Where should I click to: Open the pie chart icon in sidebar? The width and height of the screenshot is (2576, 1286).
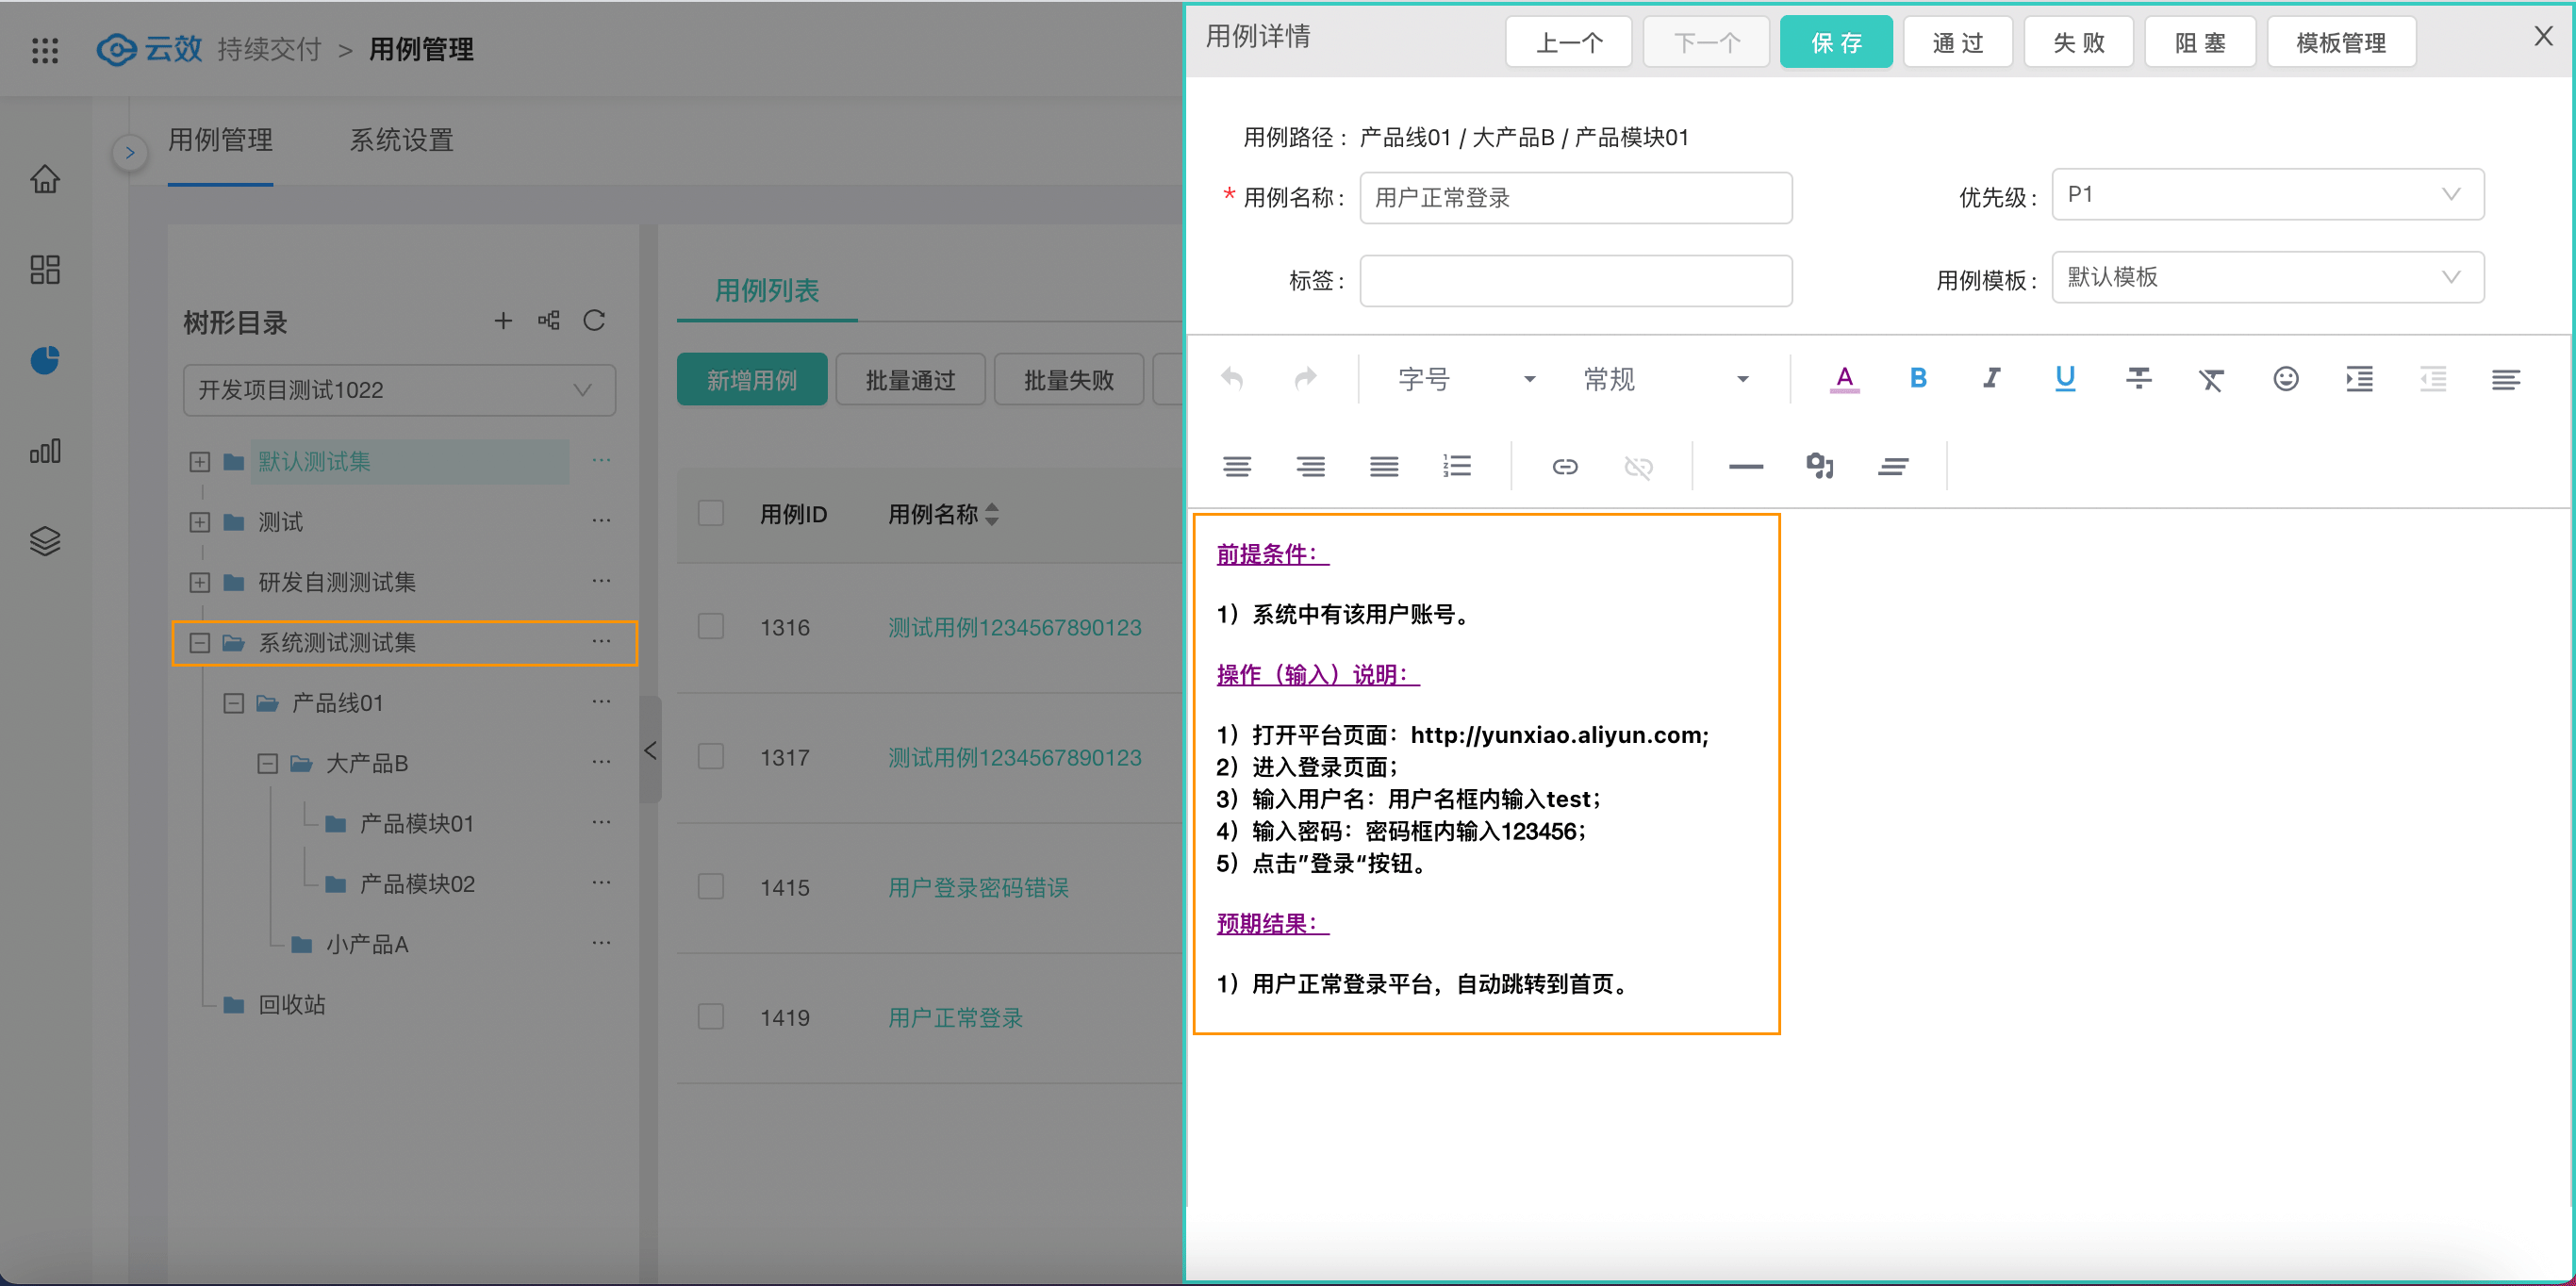pyautogui.click(x=45, y=360)
